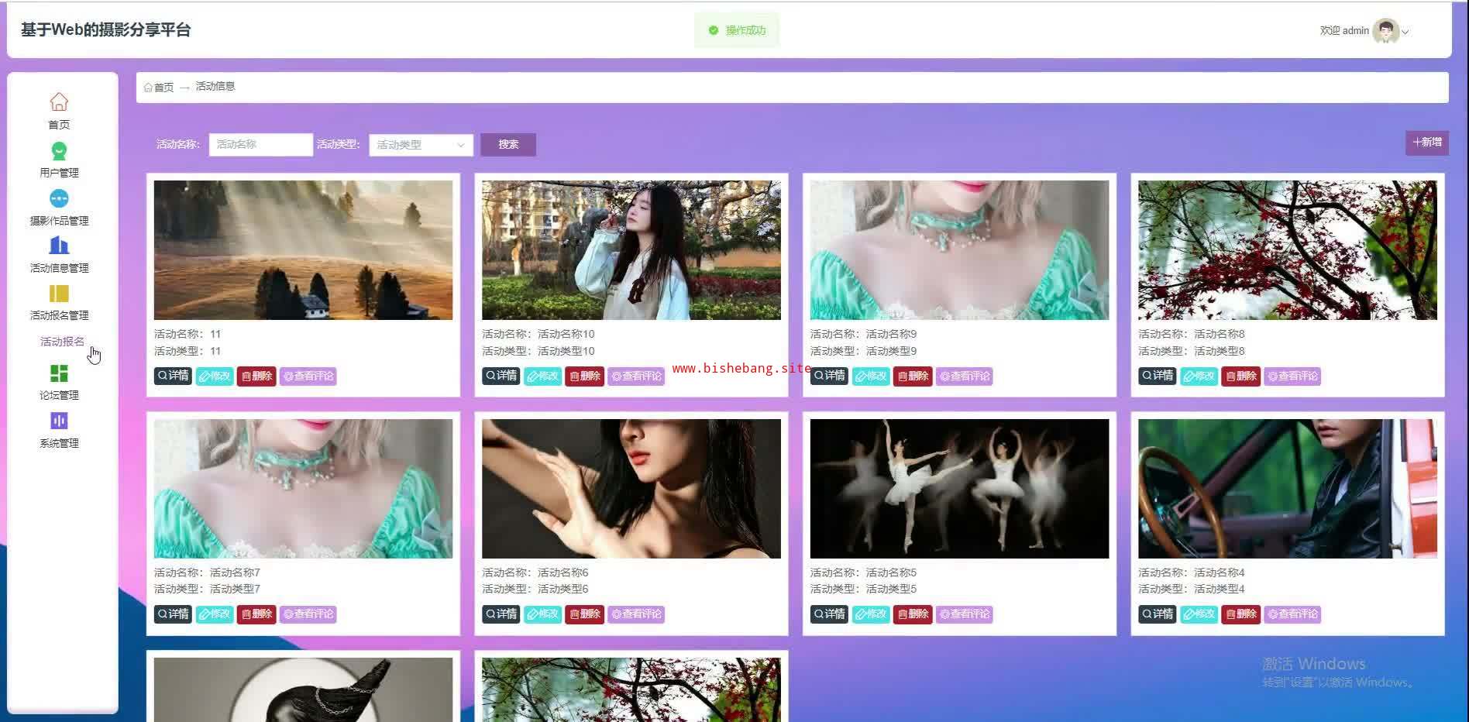Image resolution: width=1469 pixels, height=722 pixels.
Task: Click 修改 for 活动名称4
Action: pyautogui.click(x=1199, y=614)
